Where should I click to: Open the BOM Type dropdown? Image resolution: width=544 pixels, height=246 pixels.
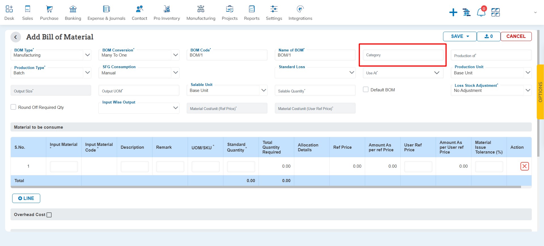pos(51,55)
